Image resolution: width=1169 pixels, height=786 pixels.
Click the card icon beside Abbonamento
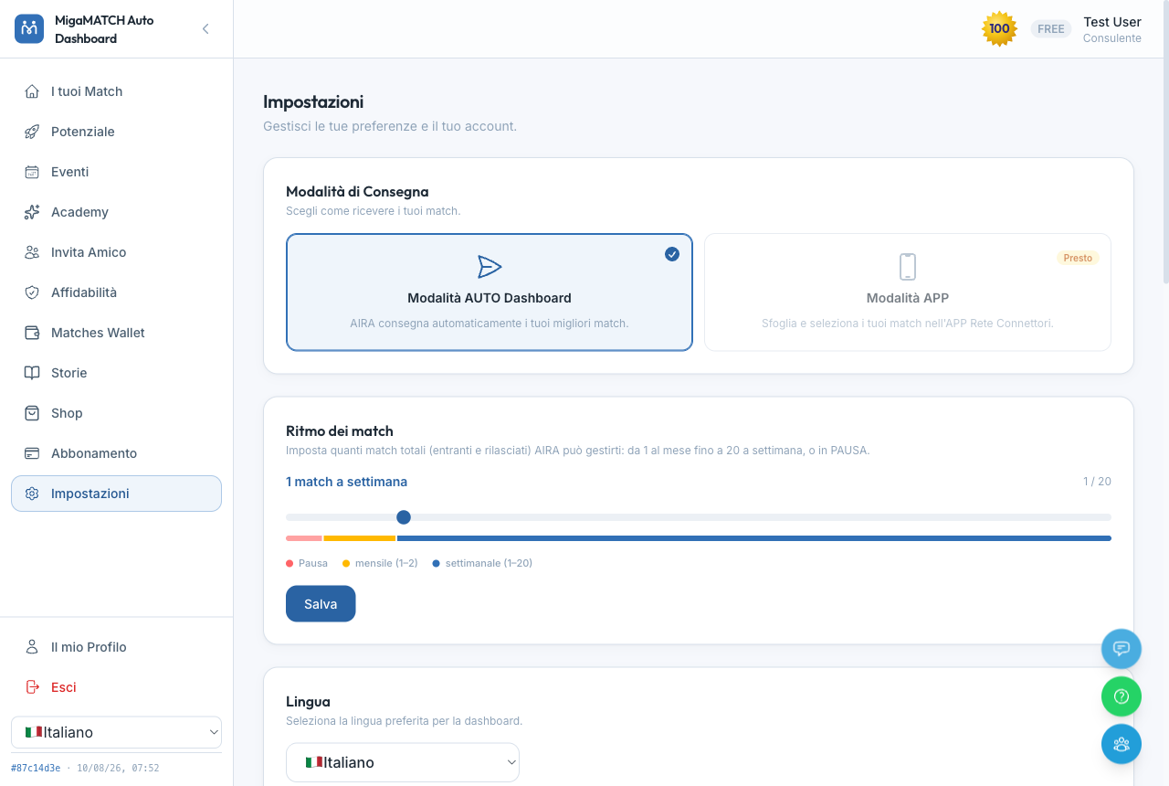32,453
